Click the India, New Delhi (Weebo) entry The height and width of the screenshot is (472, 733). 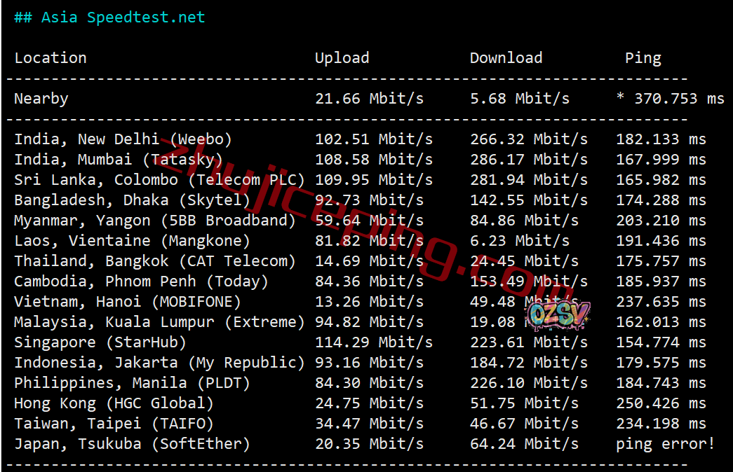tap(123, 139)
